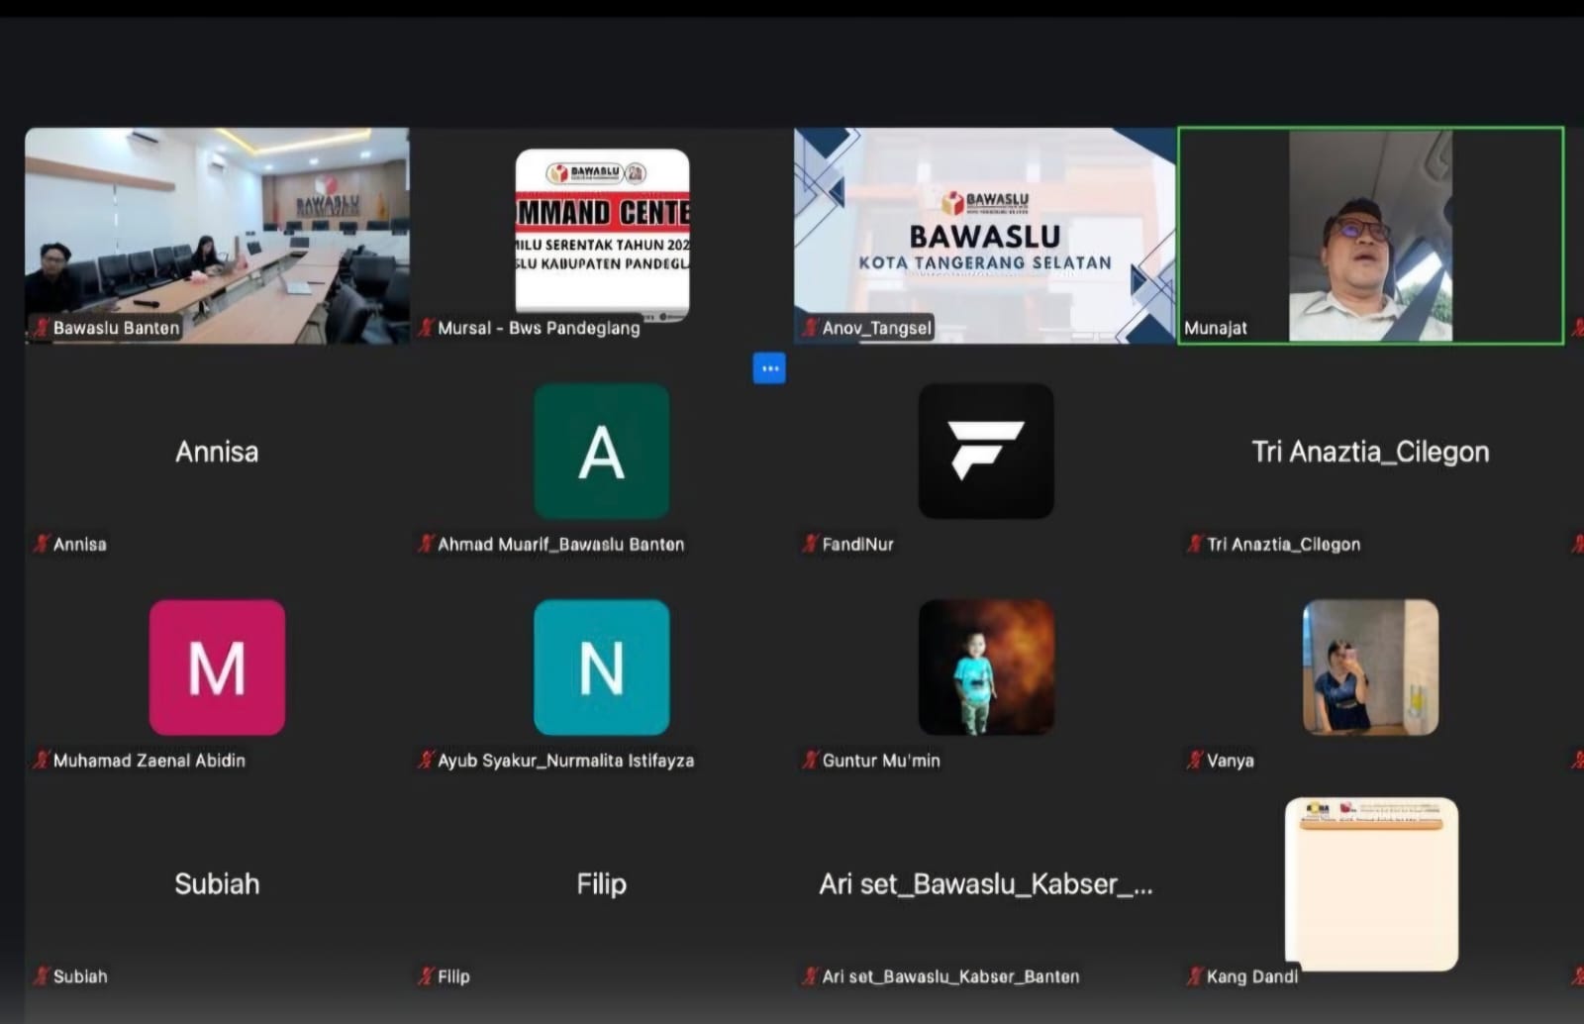Click the "Muhamad Zaenal Abidin" name label

(149, 761)
